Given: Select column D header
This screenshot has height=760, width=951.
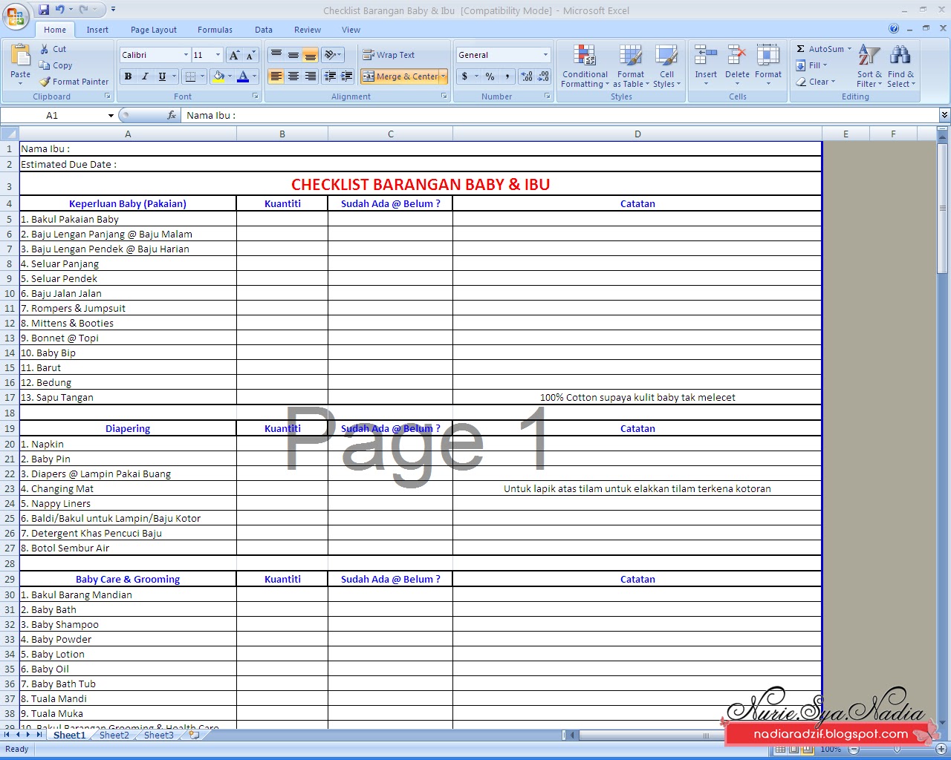Looking at the screenshot, I should pyautogui.click(x=637, y=134).
